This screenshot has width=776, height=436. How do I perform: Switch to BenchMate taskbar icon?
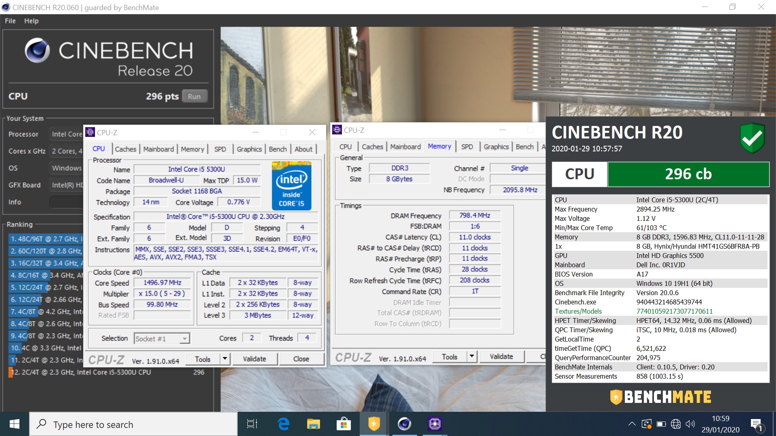pos(374,424)
